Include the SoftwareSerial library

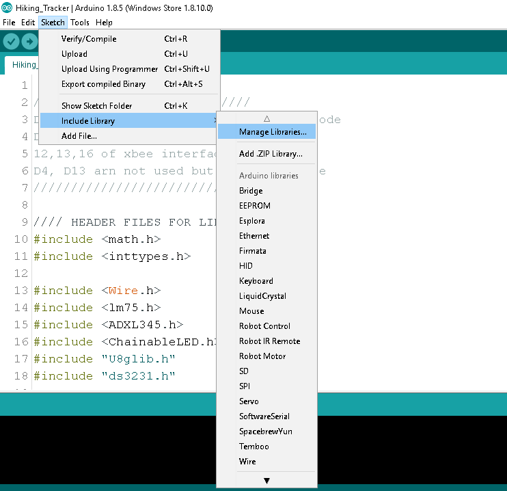(264, 416)
